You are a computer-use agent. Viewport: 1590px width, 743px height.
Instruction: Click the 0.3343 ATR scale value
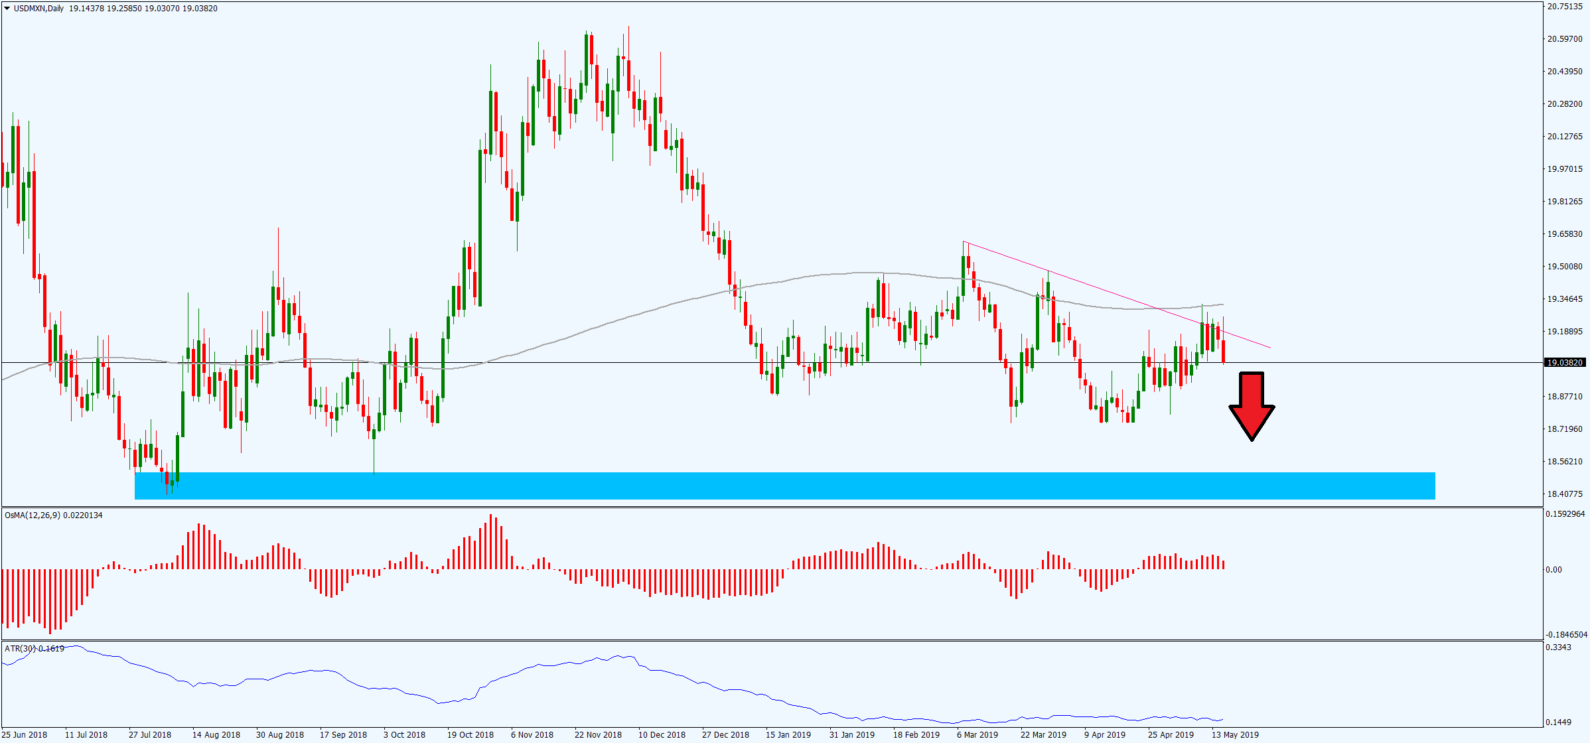(1559, 647)
